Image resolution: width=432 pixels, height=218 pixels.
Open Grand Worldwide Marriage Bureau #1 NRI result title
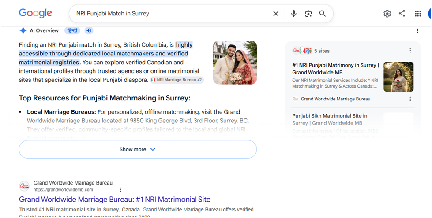115,200
